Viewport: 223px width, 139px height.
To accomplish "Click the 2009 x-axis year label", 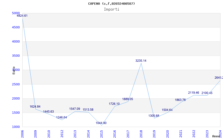I will 36,134.
